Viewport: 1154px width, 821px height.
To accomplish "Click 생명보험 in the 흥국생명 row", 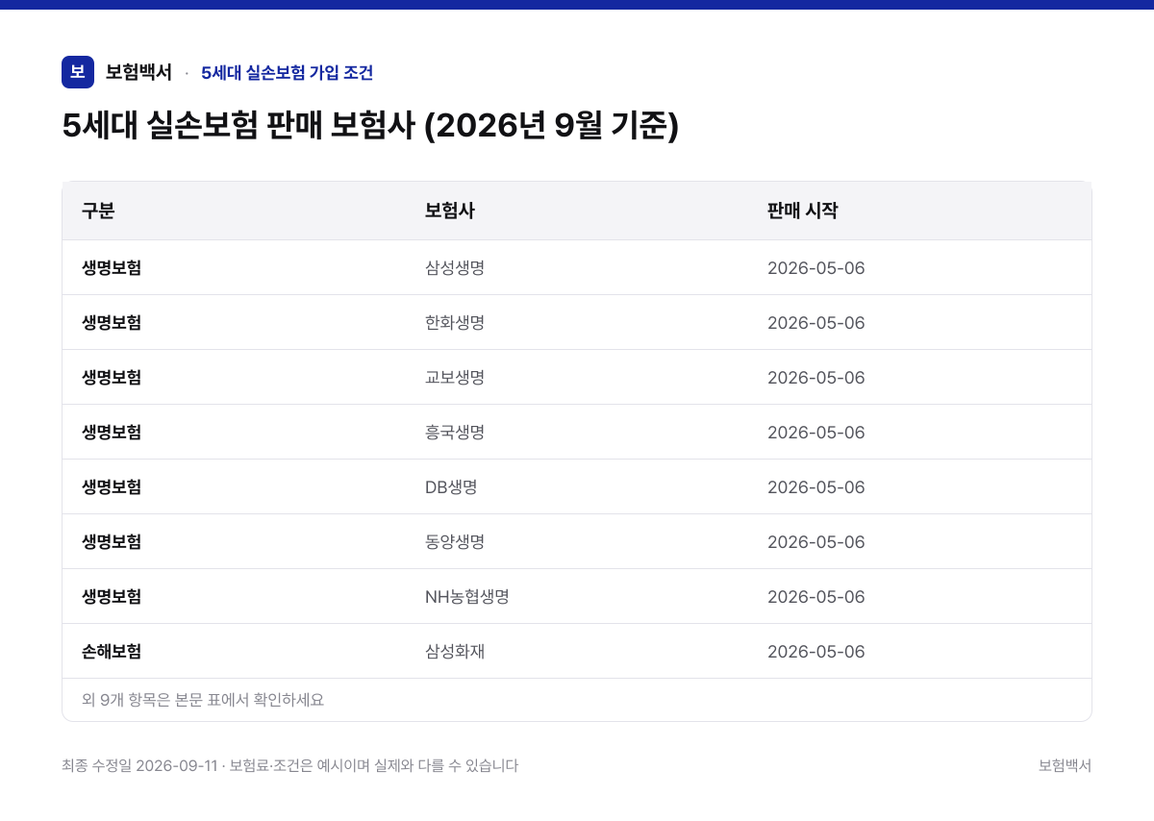I will pos(112,433).
